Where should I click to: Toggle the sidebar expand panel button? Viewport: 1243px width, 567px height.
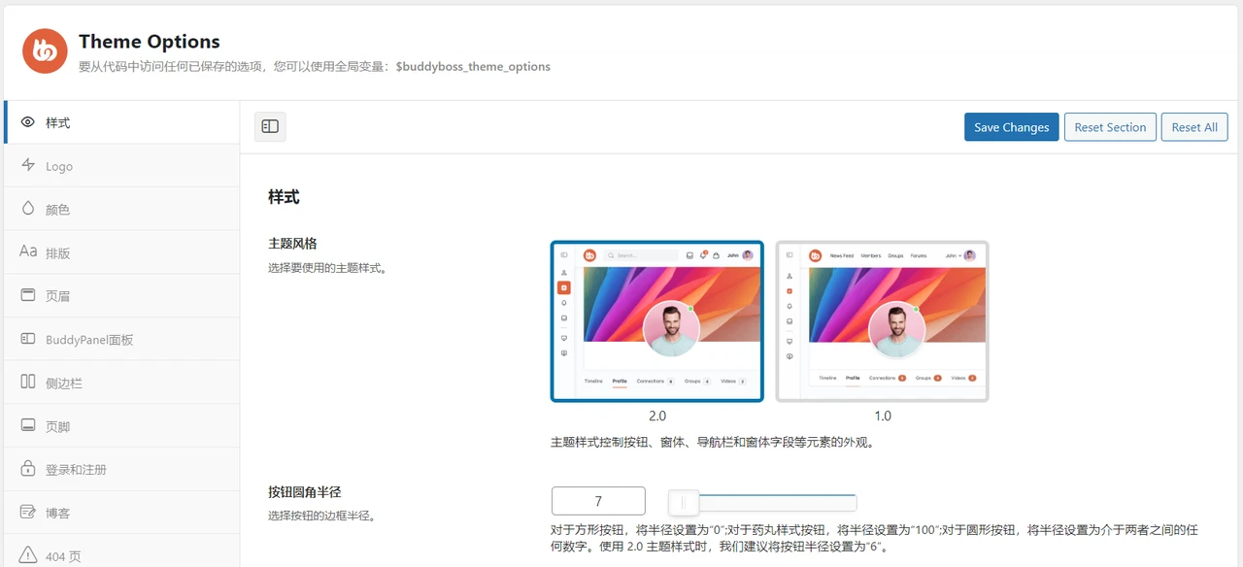(x=270, y=126)
